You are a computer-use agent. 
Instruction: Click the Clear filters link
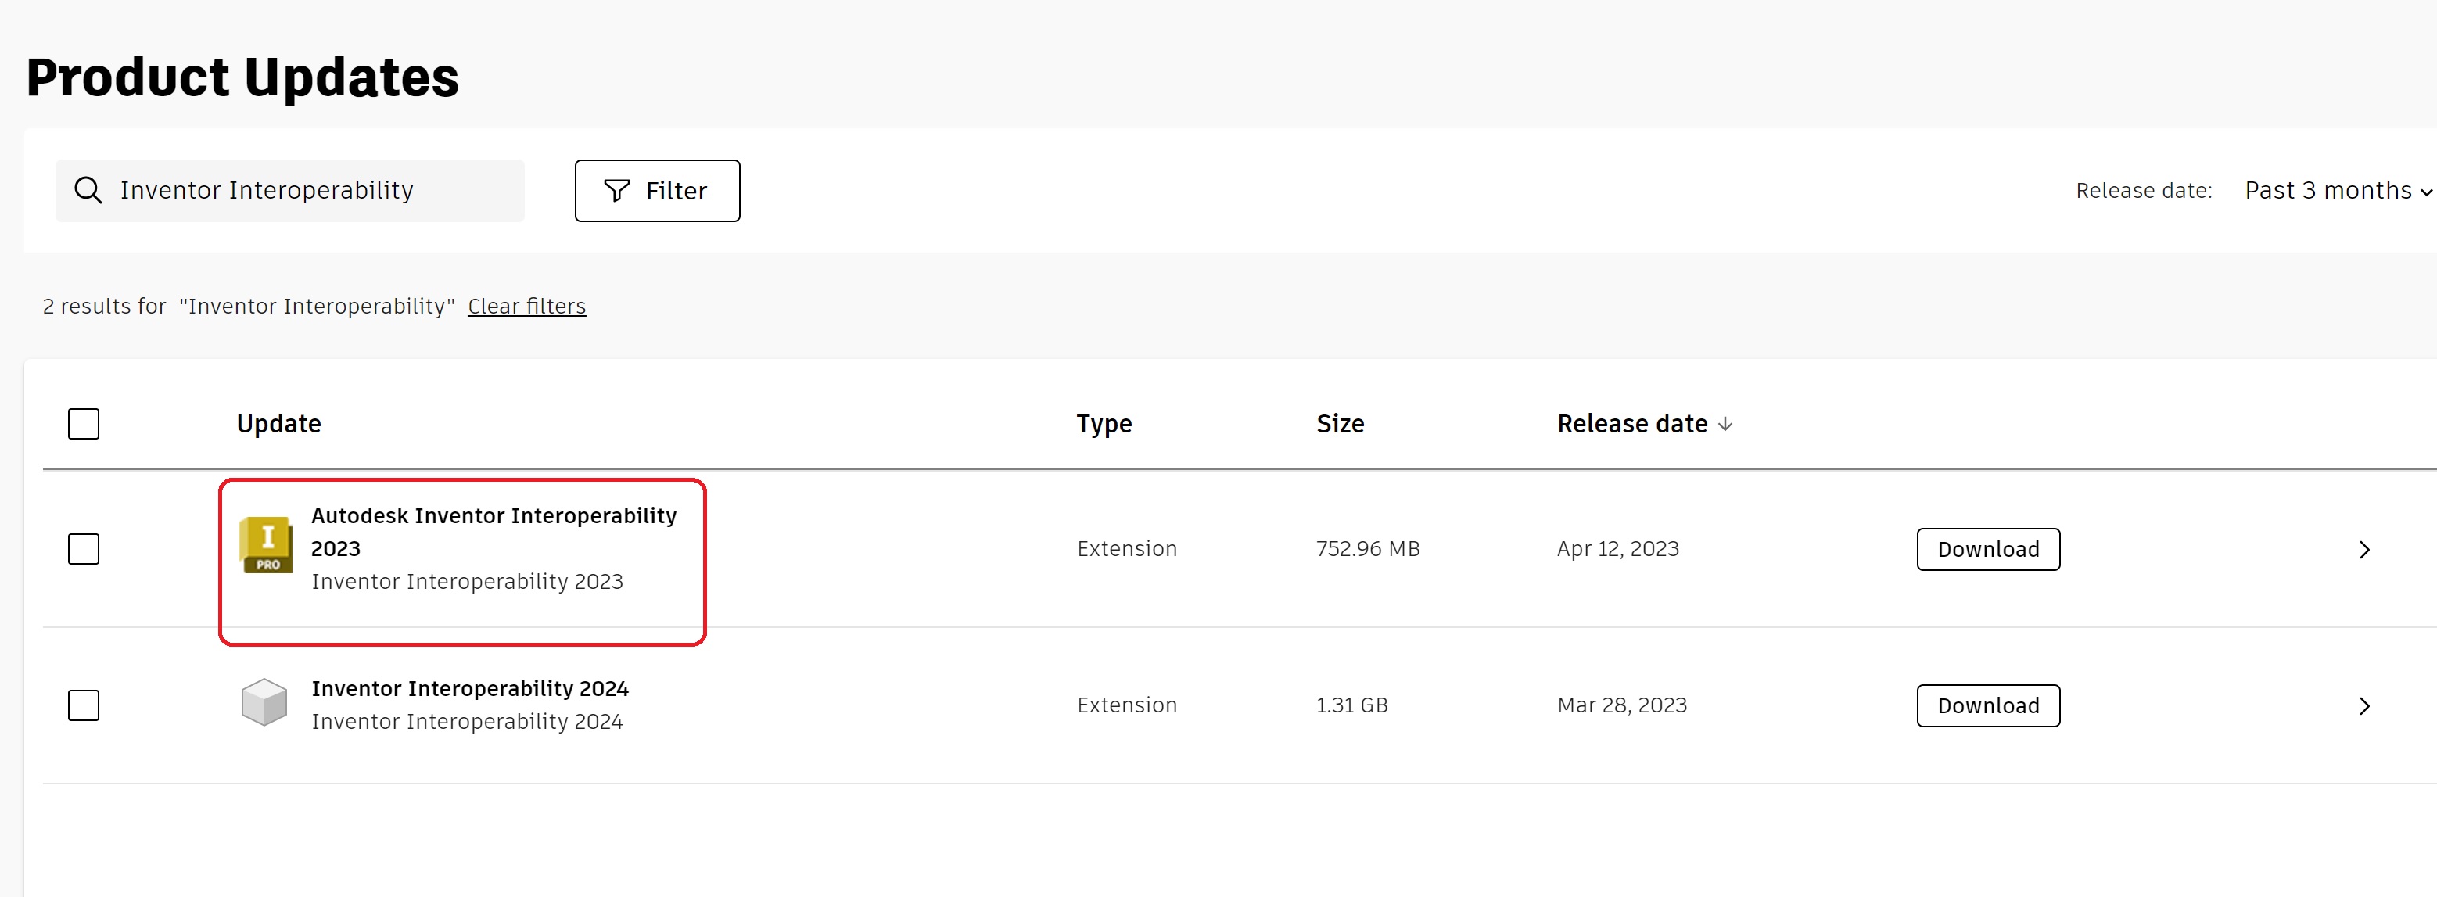click(526, 305)
